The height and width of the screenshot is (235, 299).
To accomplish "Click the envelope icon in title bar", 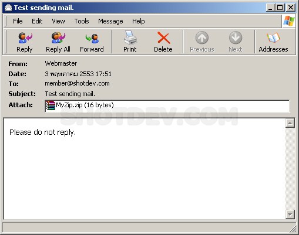I will 8,8.
